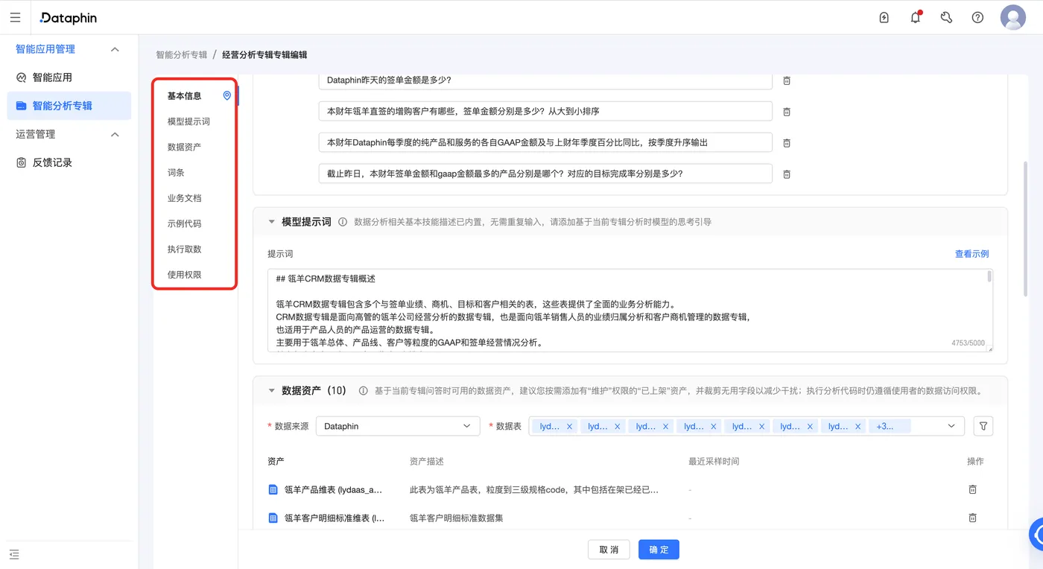Go to the 示例代码 anchor
The height and width of the screenshot is (569, 1043).
click(184, 223)
